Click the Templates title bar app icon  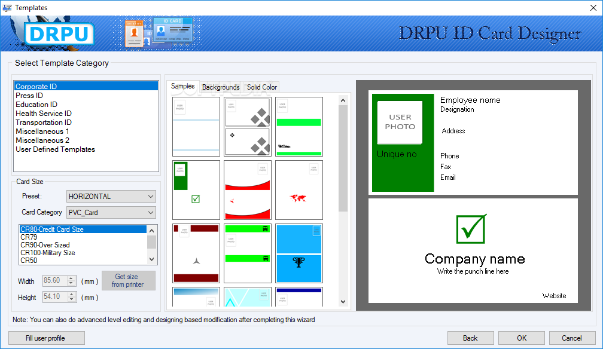[7, 8]
